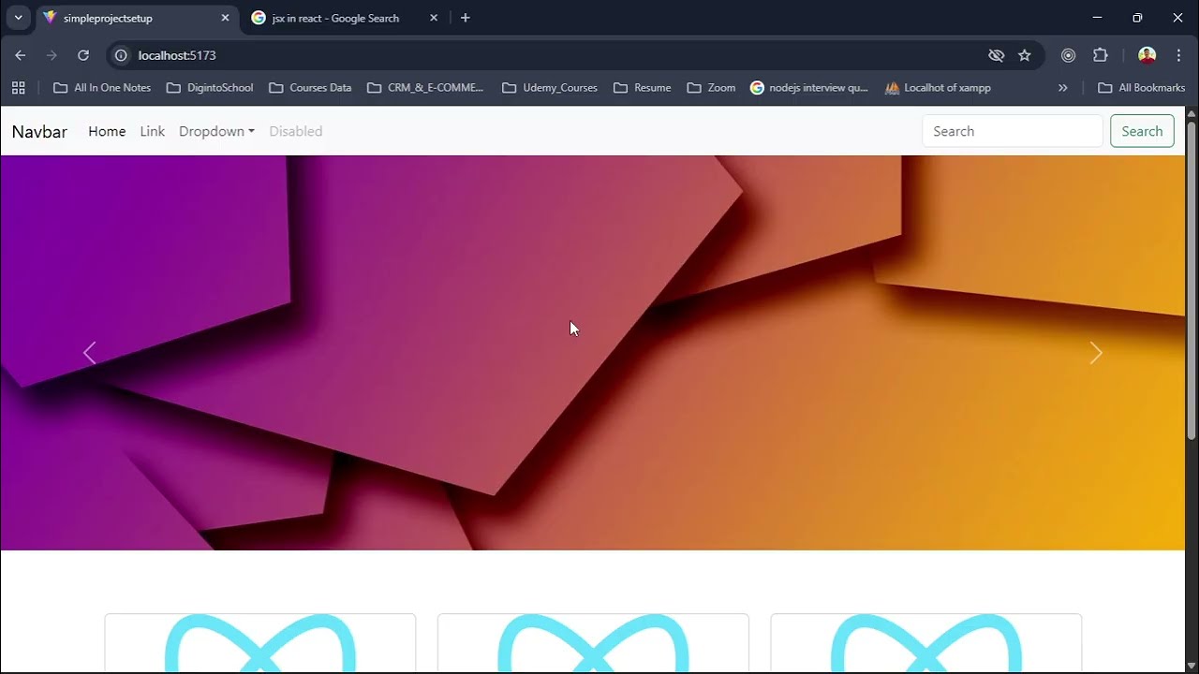Click the third card's React logo image
The image size is (1199, 674).
coord(925,643)
